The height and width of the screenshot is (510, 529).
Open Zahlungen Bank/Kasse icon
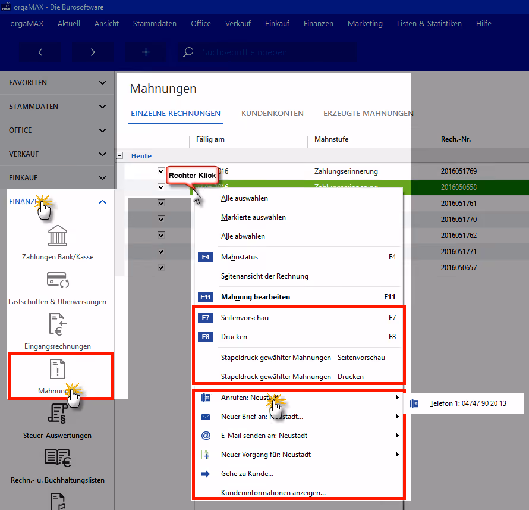click(x=58, y=236)
